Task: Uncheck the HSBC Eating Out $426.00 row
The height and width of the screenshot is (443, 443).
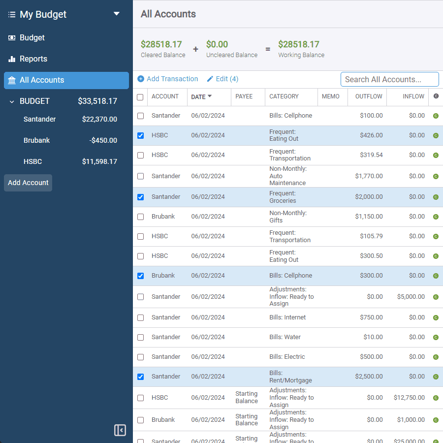Action: pyautogui.click(x=140, y=135)
